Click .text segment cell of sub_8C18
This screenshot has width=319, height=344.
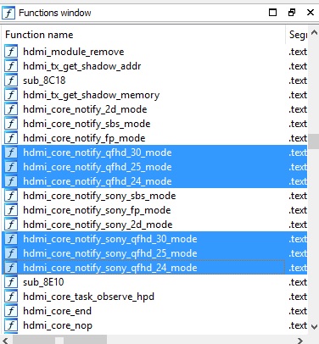[298, 80]
